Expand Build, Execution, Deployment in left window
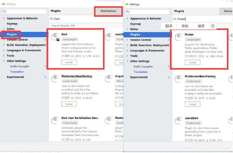This screenshot has width=233, height=153. pos(4,45)
